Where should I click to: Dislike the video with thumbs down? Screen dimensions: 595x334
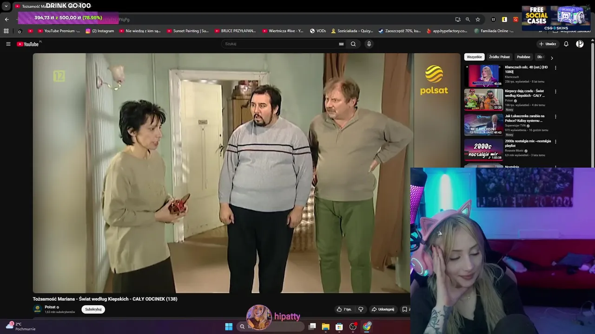point(360,309)
